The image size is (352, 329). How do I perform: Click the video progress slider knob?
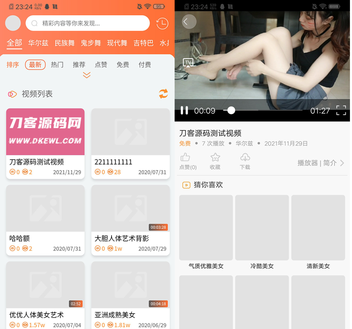(231, 110)
